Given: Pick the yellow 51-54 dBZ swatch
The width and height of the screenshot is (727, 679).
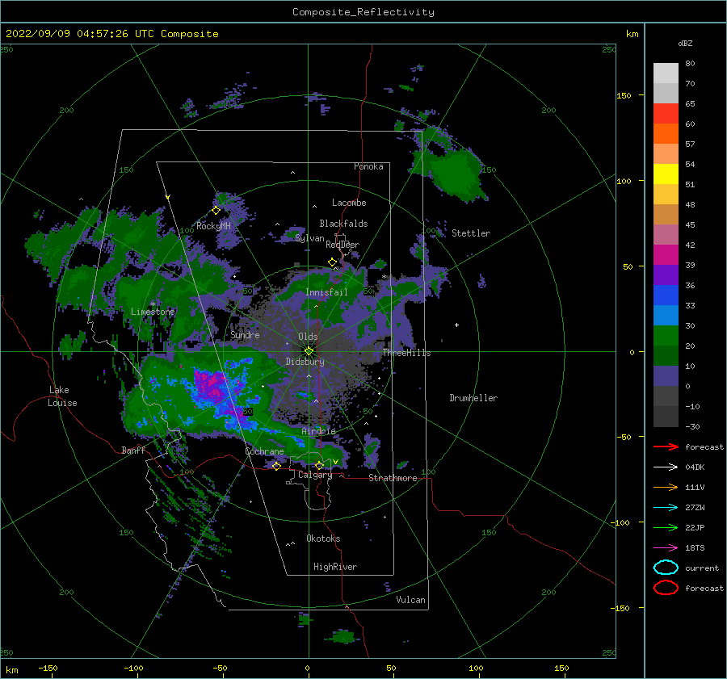Looking at the screenshot, I should (x=666, y=174).
